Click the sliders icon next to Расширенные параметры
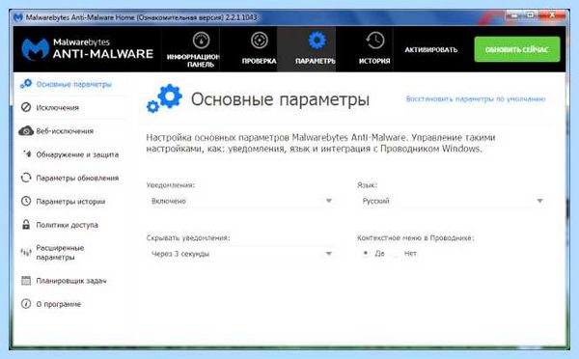The height and width of the screenshot is (359, 579). click(26, 253)
